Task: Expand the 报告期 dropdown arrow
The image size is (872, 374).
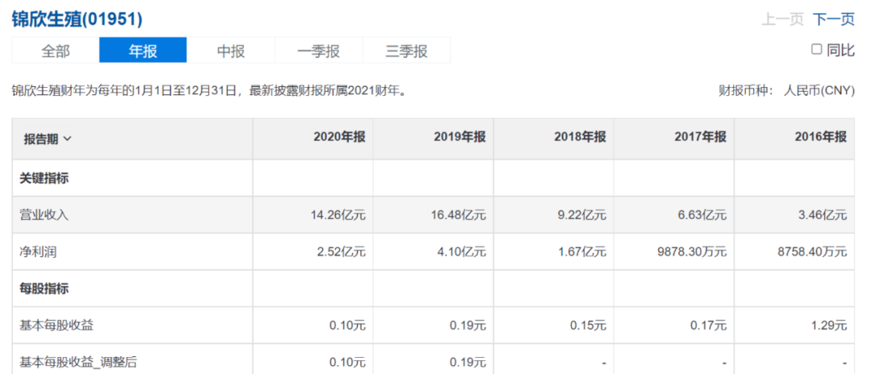Action: tap(67, 139)
